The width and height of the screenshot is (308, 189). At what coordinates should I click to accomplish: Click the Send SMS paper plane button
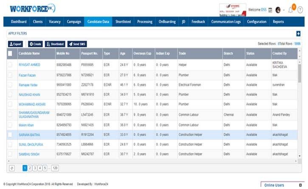(x=77, y=44)
